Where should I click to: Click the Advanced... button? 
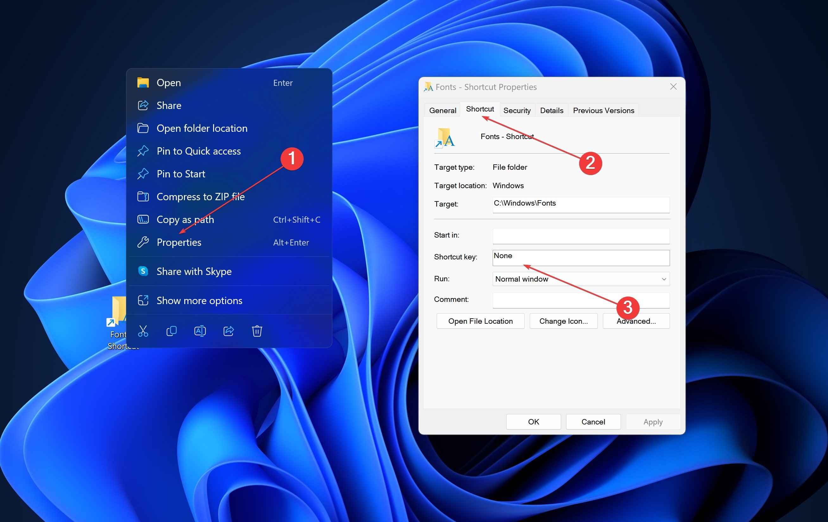coord(636,321)
